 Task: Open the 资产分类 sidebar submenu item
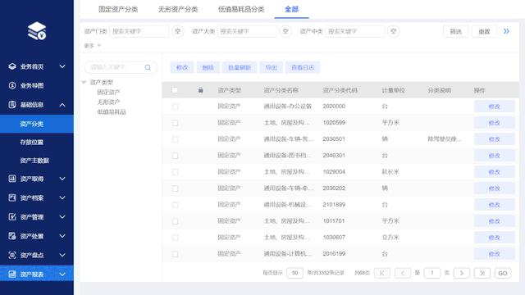click(x=37, y=124)
